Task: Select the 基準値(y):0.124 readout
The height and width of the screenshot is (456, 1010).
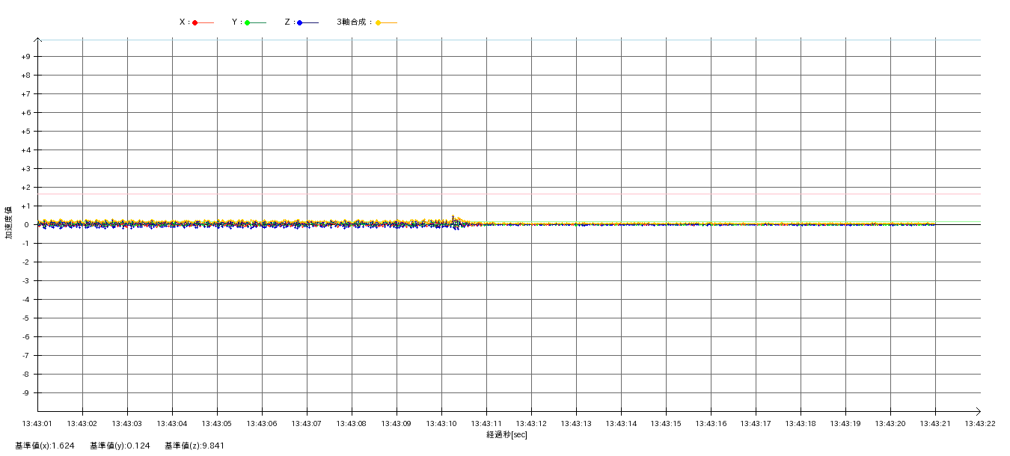Action: pos(120,446)
